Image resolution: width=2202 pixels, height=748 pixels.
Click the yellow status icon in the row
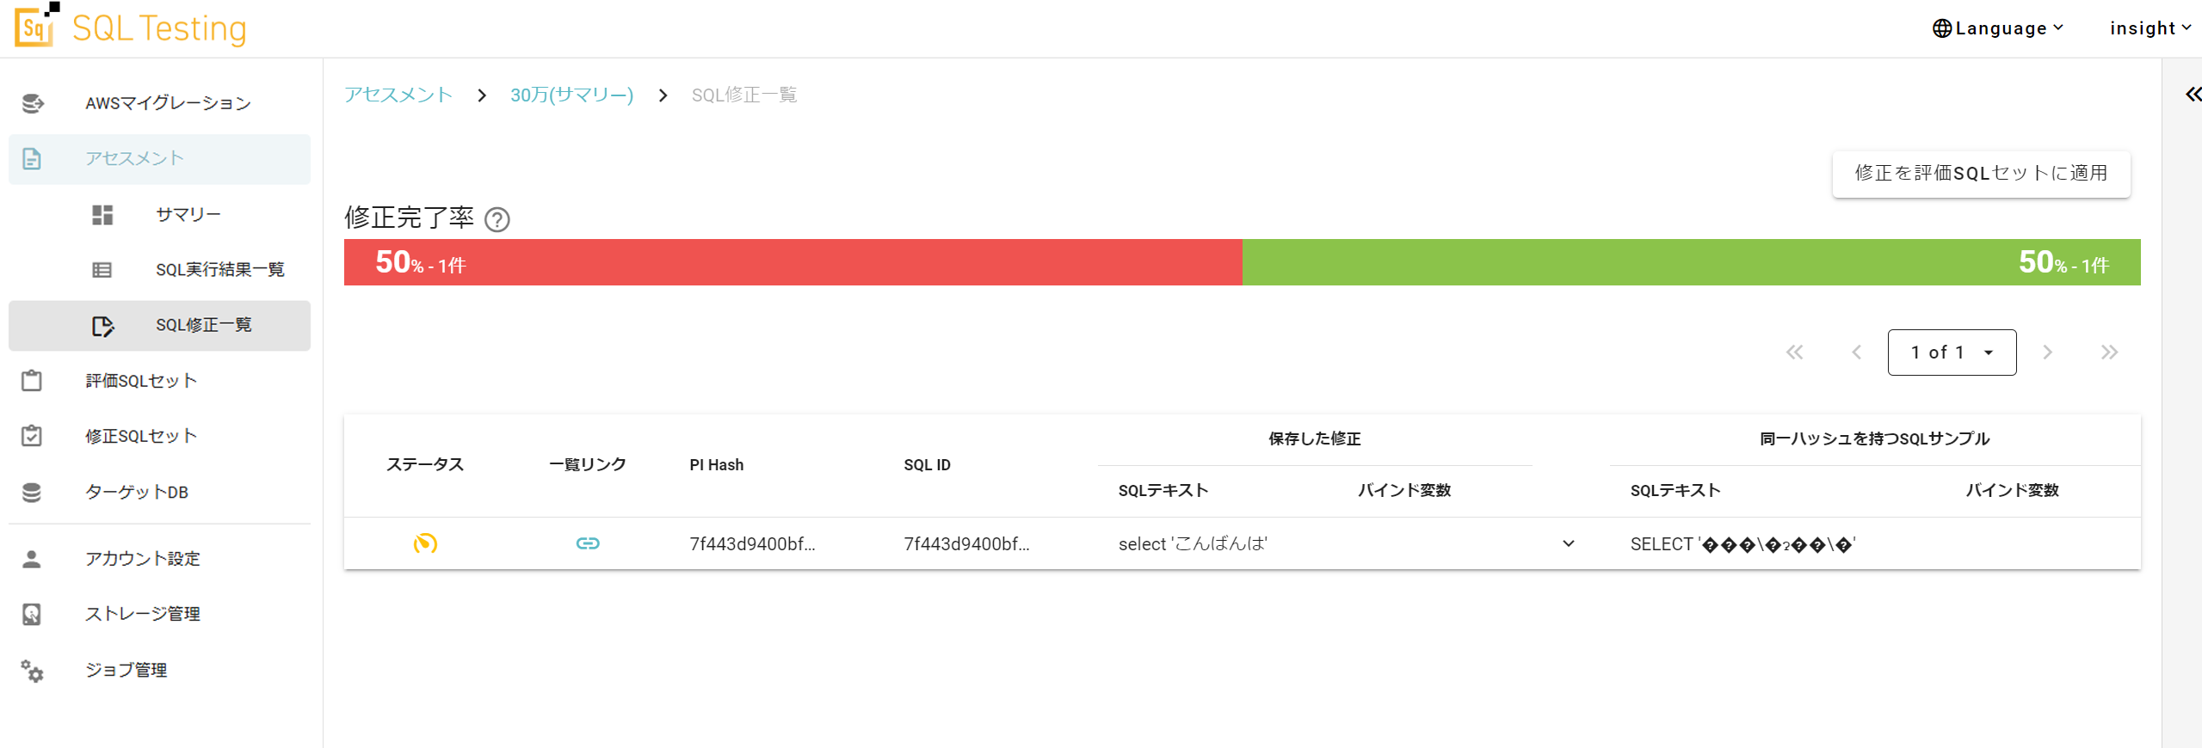coord(425,543)
